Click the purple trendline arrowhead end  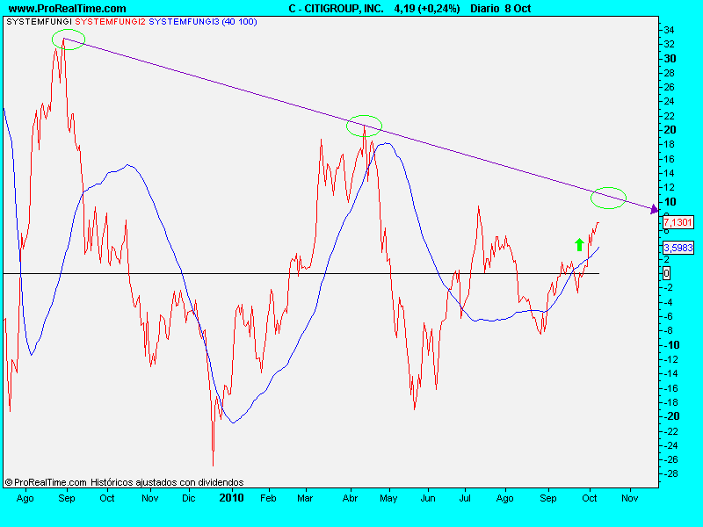click(655, 209)
